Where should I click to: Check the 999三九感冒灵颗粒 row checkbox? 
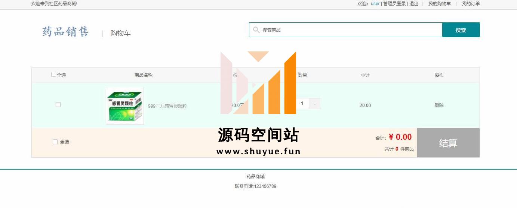[58, 105]
